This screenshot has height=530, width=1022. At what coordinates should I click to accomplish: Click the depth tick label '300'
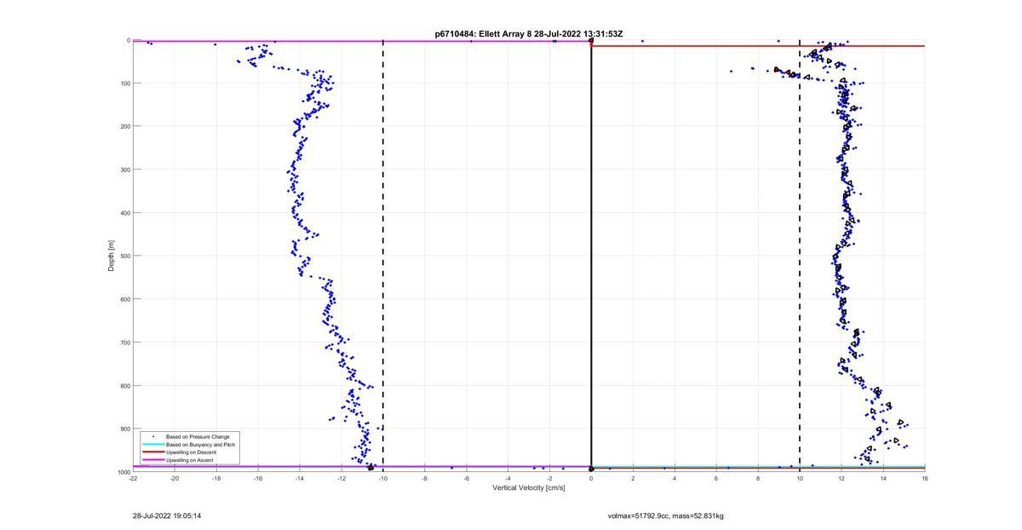pyautogui.click(x=124, y=170)
